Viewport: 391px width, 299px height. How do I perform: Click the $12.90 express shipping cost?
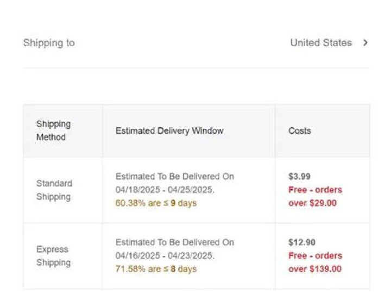302,242
